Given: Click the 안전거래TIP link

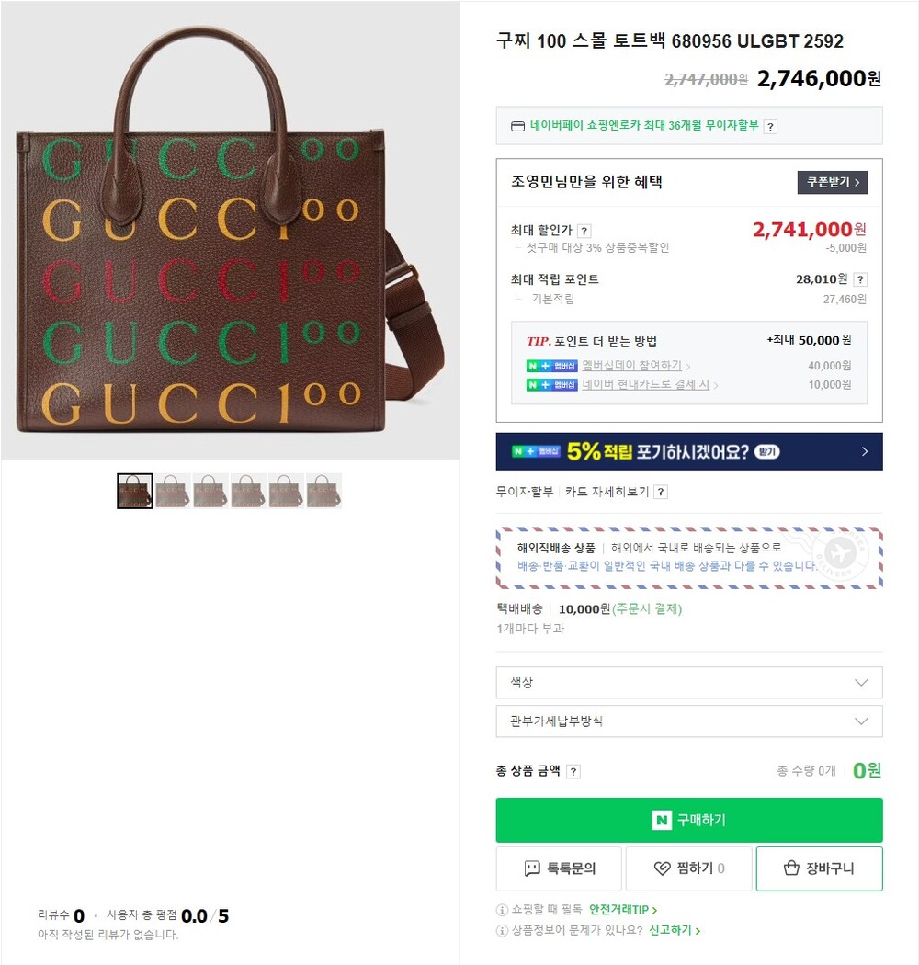Looking at the screenshot, I should tap(623, 910).
